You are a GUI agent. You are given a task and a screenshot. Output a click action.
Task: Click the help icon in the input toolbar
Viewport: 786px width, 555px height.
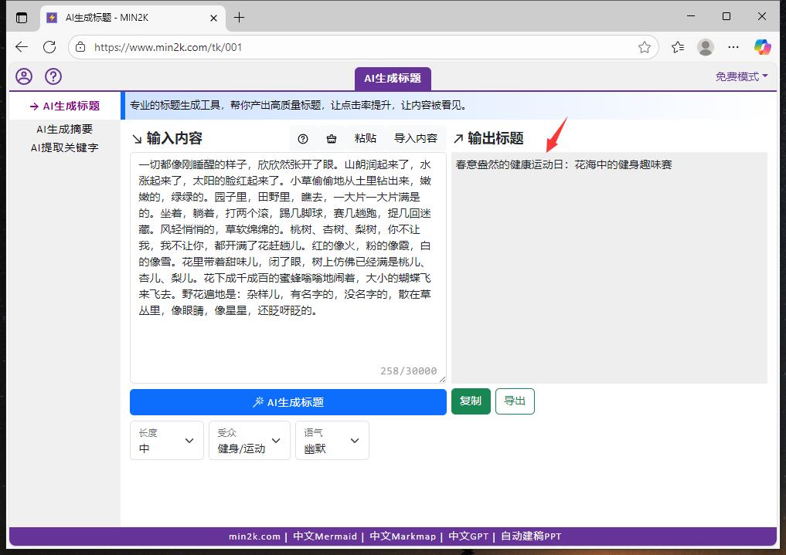(303, 139)
